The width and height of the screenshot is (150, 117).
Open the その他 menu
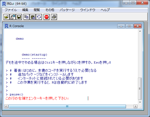pyautogui.click(x=50, y=10)
